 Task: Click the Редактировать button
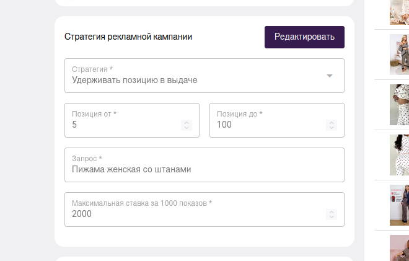[x=304, y=37]
